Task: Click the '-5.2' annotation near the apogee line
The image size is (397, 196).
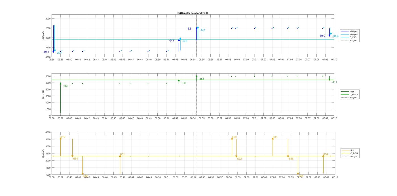Action: (x=202, y=30)
